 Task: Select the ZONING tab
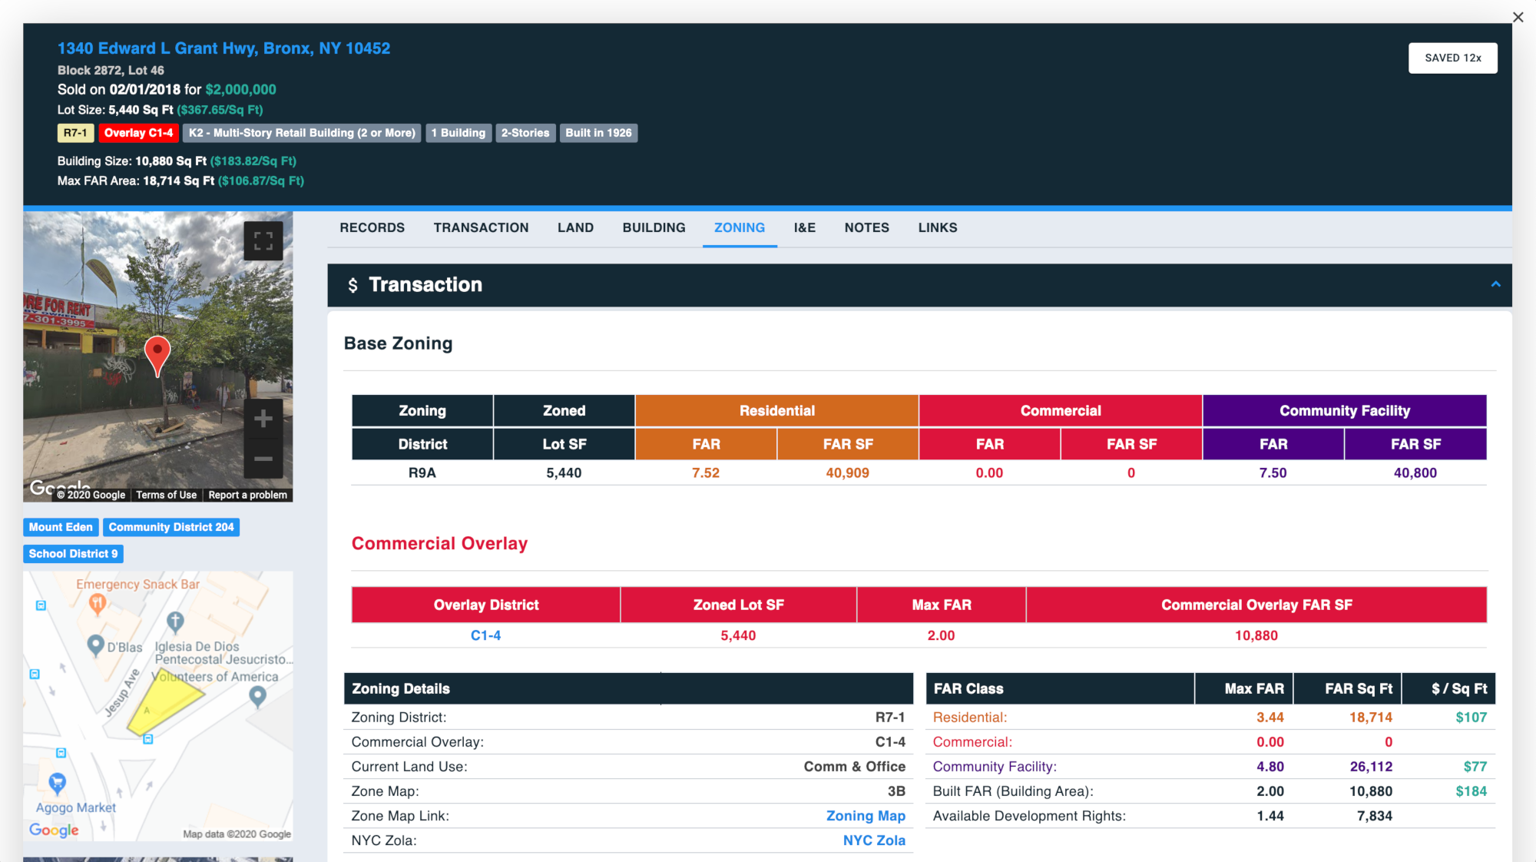pos(739,227)
